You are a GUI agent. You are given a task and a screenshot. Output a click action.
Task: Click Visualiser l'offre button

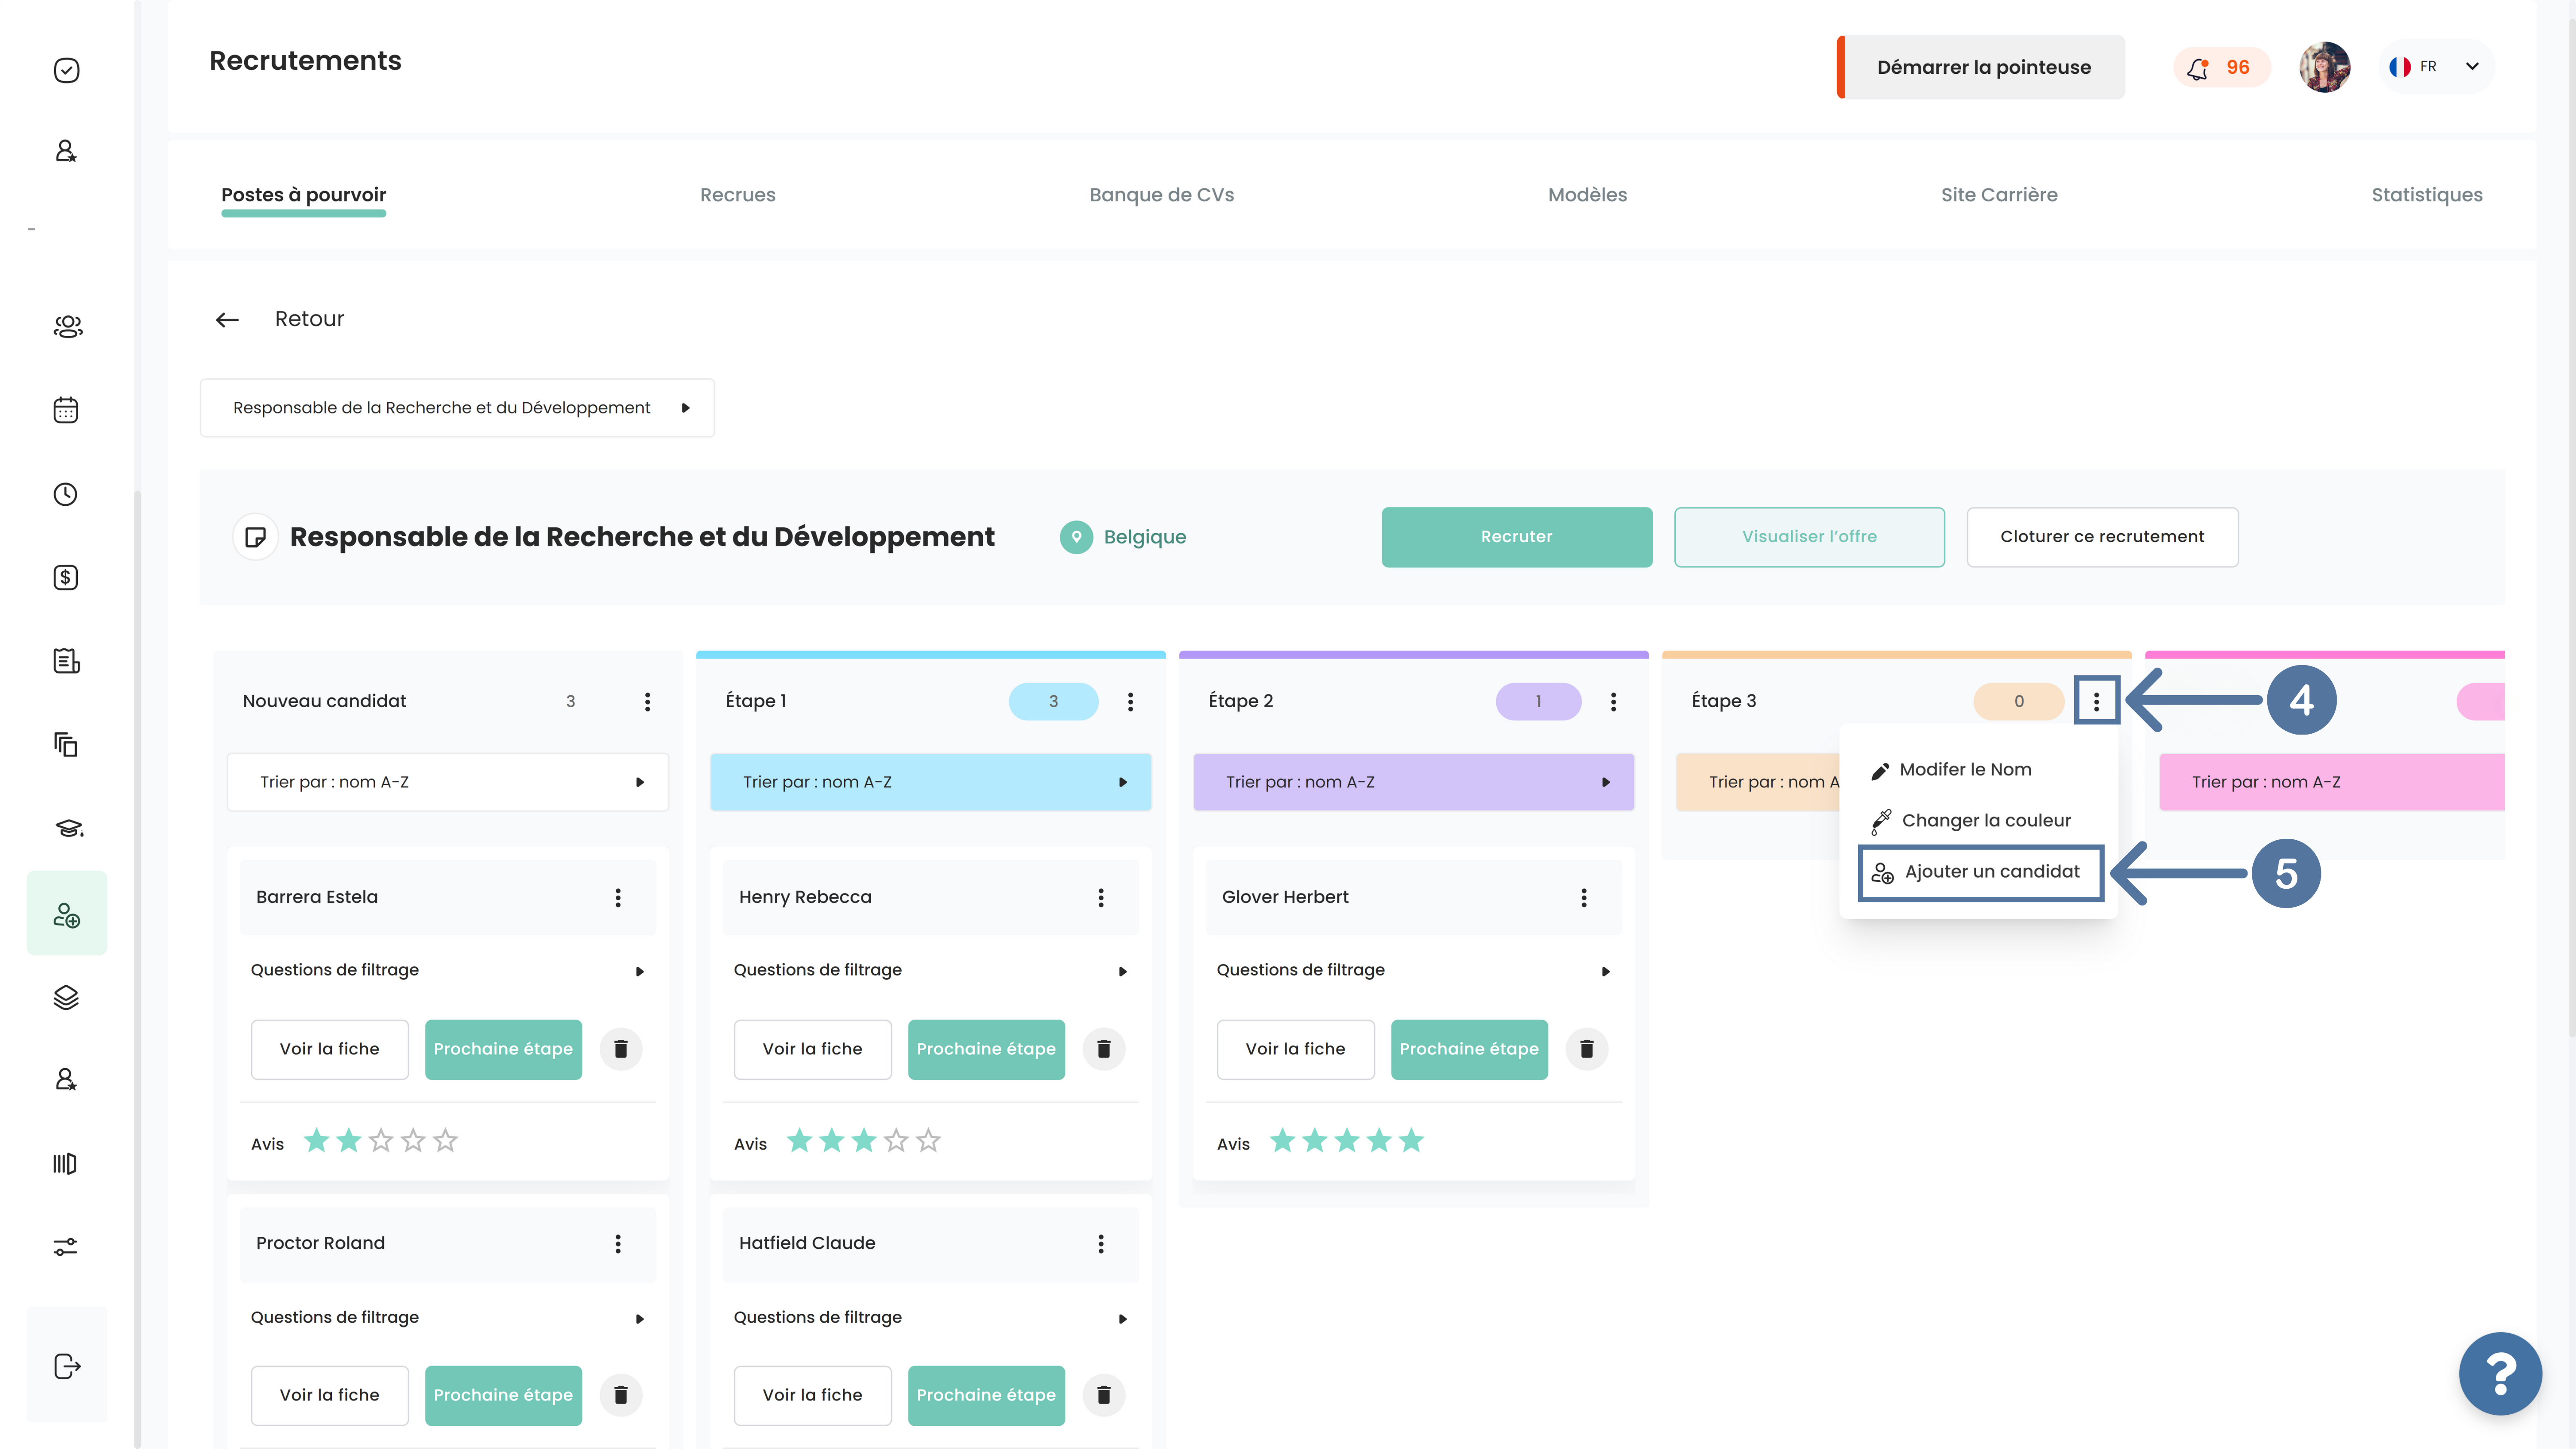click(x=1809, y=537)
